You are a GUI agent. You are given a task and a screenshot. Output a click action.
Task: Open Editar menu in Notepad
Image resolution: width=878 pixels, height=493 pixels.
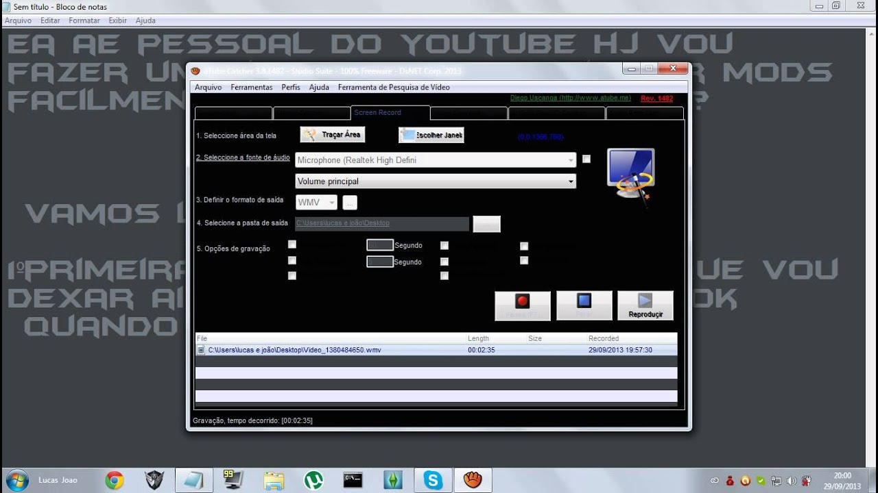point(50,21)
